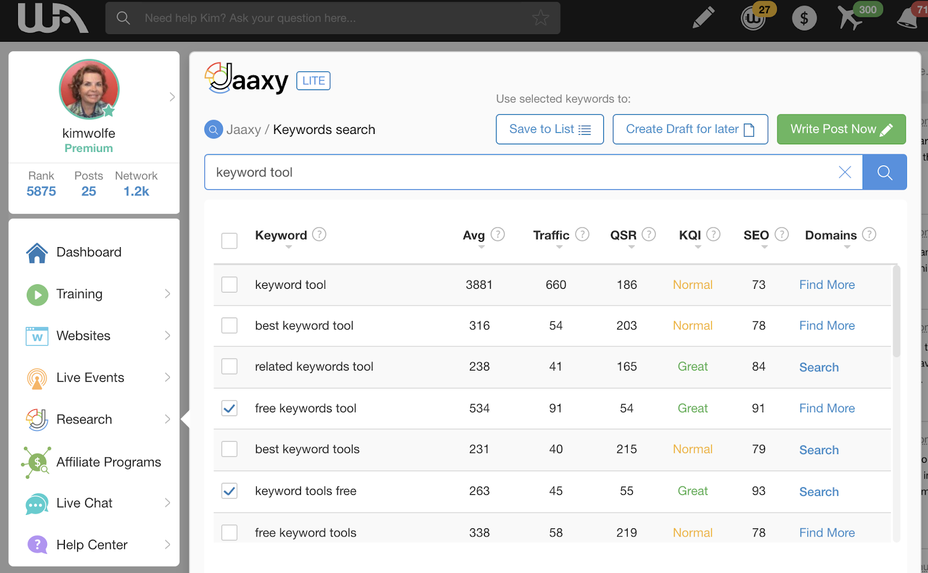The image size is (928, 573).
Task: Click Search for 'related keywords tool' domains
Action: point(819,367)
